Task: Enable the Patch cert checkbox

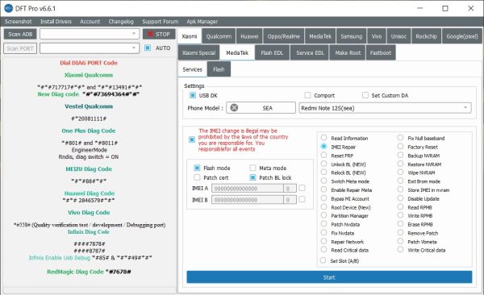Action: (x=197, y=177)
